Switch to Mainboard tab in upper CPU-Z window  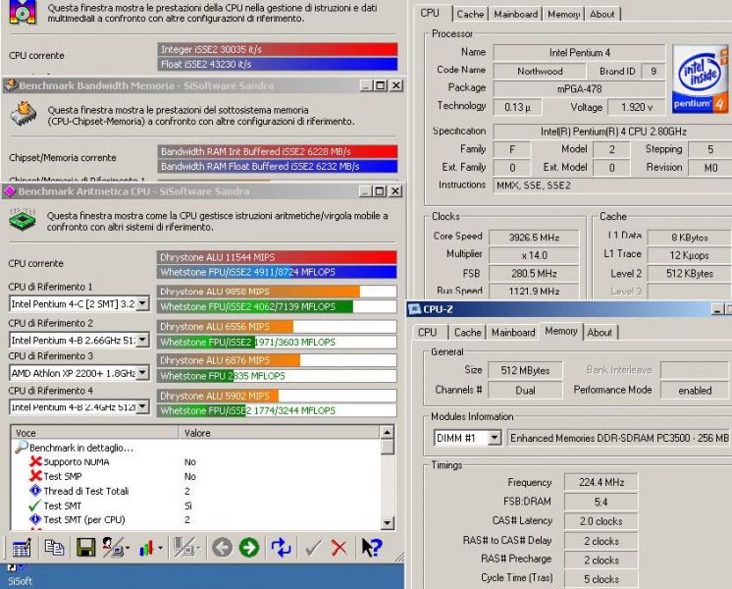point(515,14)
